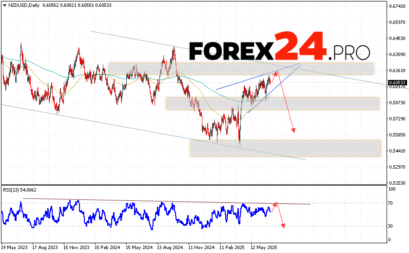Click the dropdown triangle beside NZDUSD,Daily
Viewport: 409px width, 253px height.
[3, 4]
